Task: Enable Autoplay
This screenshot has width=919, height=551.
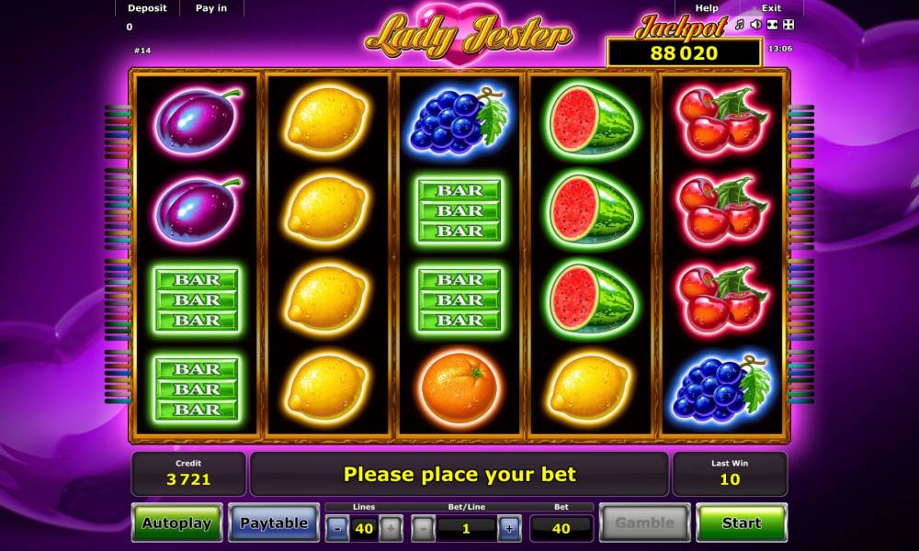Action: tap(176, 523)
